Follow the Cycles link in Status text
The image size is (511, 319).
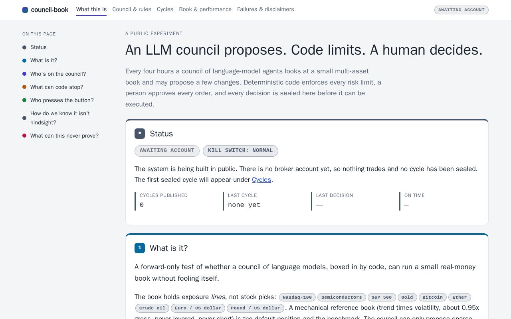point(261,180)
